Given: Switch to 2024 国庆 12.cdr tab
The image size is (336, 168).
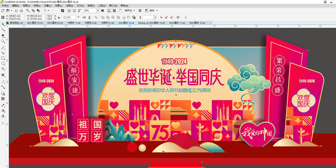Looking at the screenshot, I should (x=197, y=23).
